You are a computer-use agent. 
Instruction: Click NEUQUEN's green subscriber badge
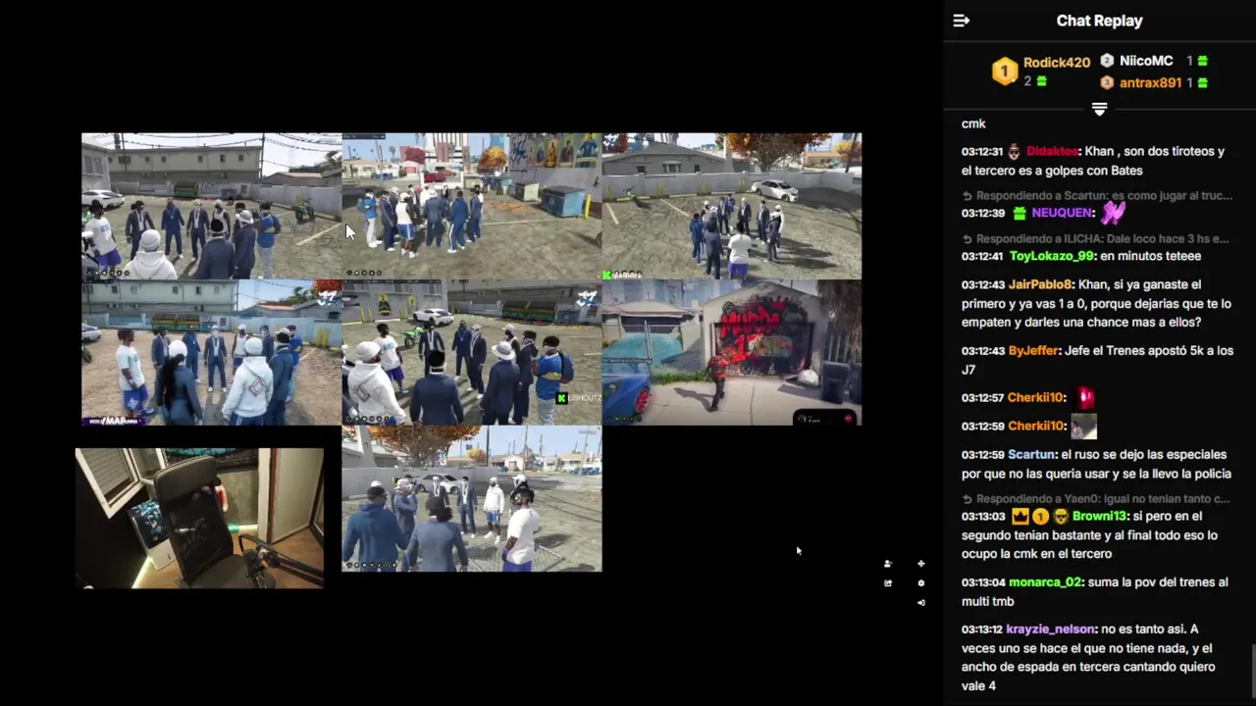[1019, 213]
